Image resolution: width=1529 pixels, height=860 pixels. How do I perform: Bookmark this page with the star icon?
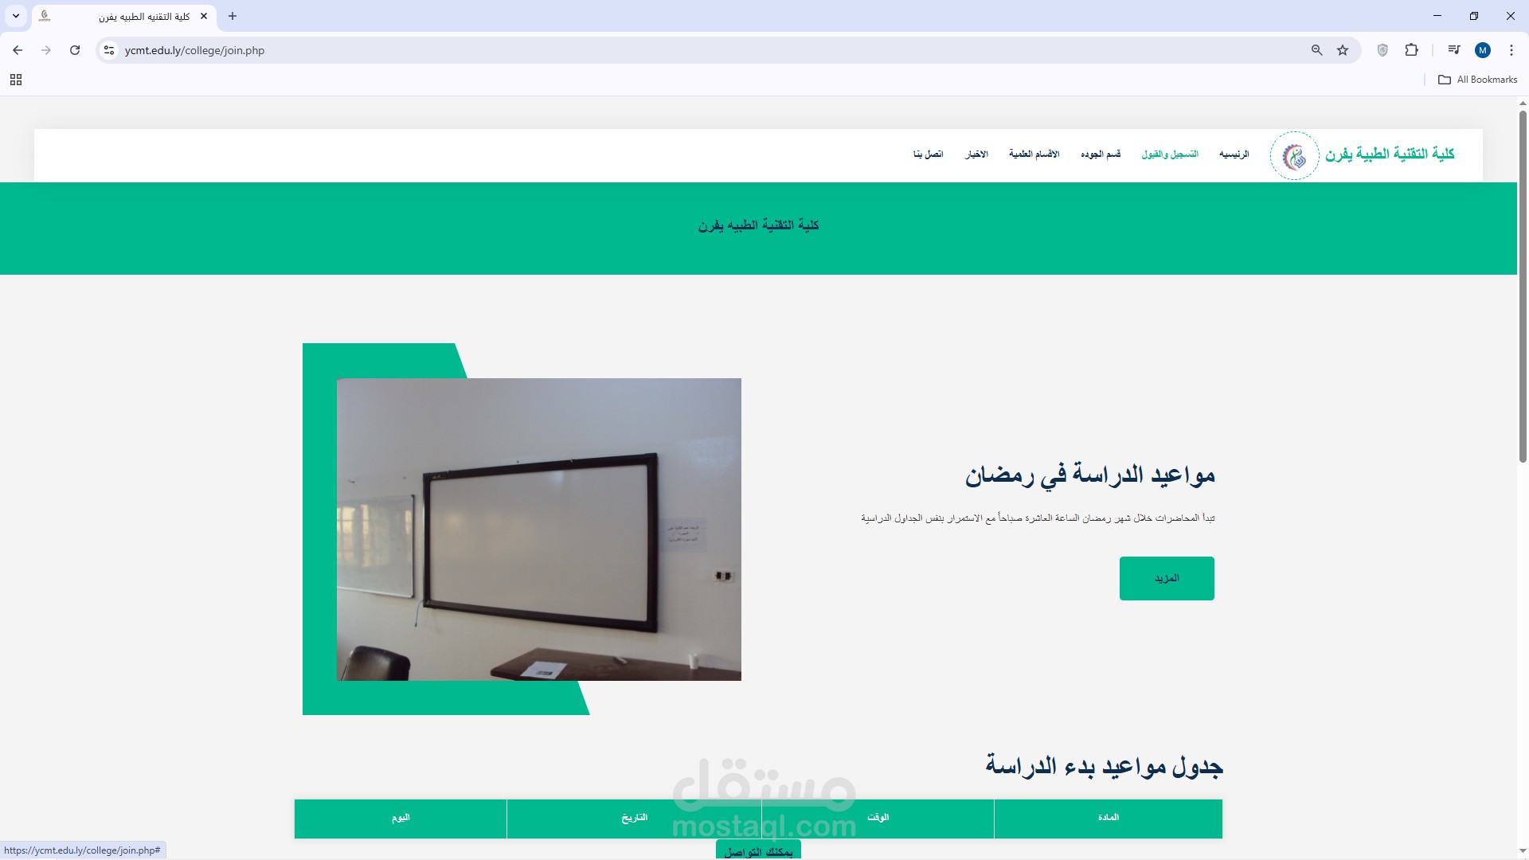[1343, 50]
